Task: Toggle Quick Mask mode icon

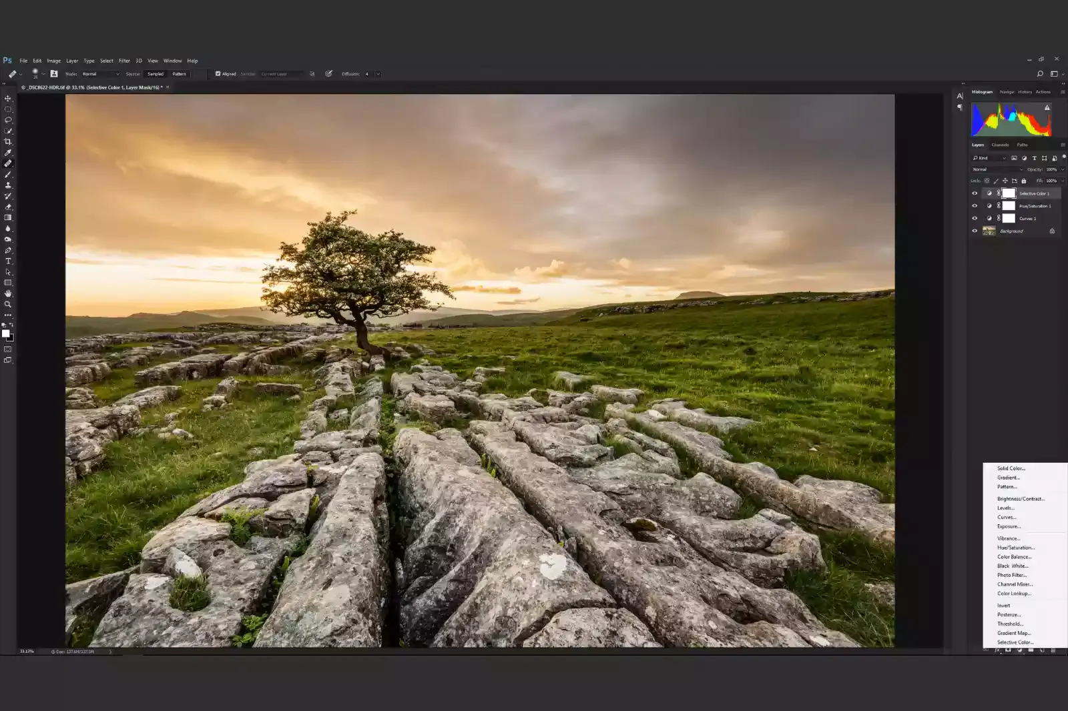Action: point(8,349)
